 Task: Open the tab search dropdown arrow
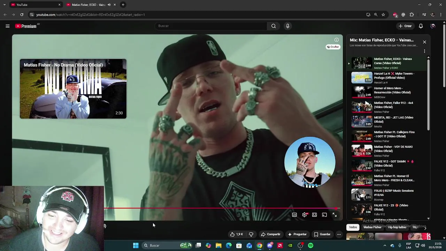[x=4, y=5]
